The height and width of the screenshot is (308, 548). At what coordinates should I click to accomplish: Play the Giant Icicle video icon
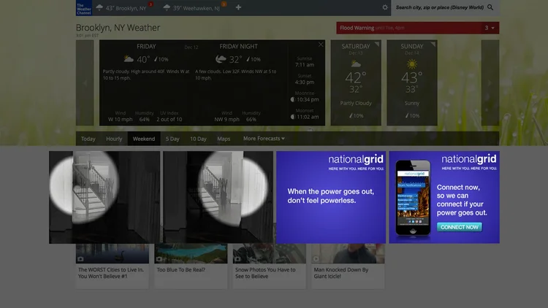tap(316, 259)
